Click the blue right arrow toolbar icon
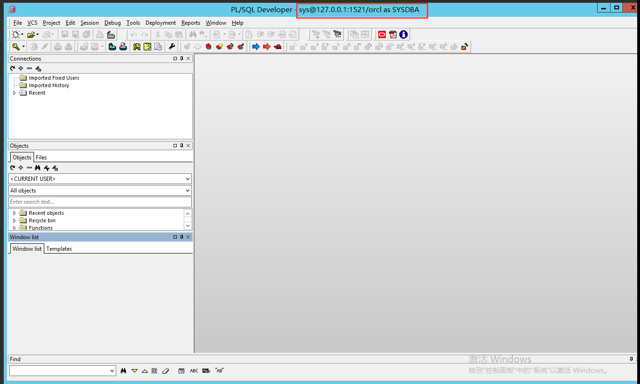Image resolution: width=640 pixels, height=384 pixels. (256, 47)
